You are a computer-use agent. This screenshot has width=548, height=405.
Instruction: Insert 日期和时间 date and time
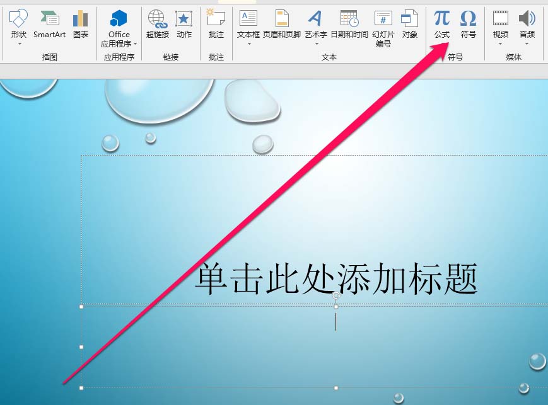[349, 25]
